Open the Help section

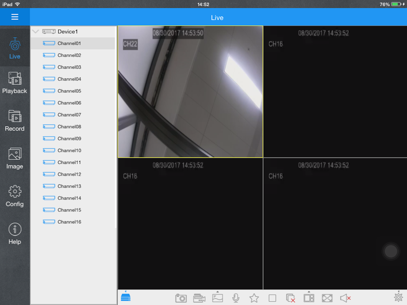point(15,234)
